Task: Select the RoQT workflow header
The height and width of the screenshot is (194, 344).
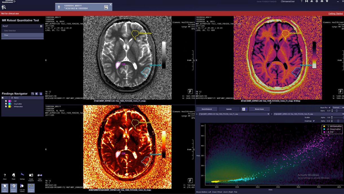Action: pos(23,26)
